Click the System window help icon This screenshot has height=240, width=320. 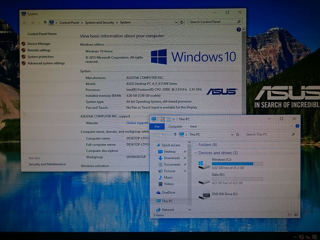pos(238,30)
